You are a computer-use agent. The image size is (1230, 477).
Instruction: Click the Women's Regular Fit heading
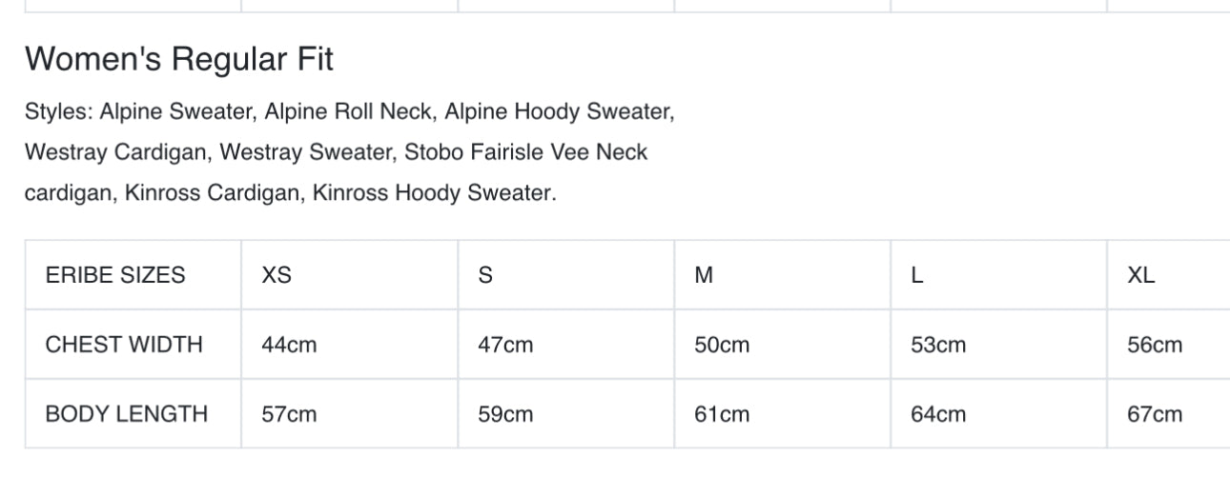click(179, 60)
